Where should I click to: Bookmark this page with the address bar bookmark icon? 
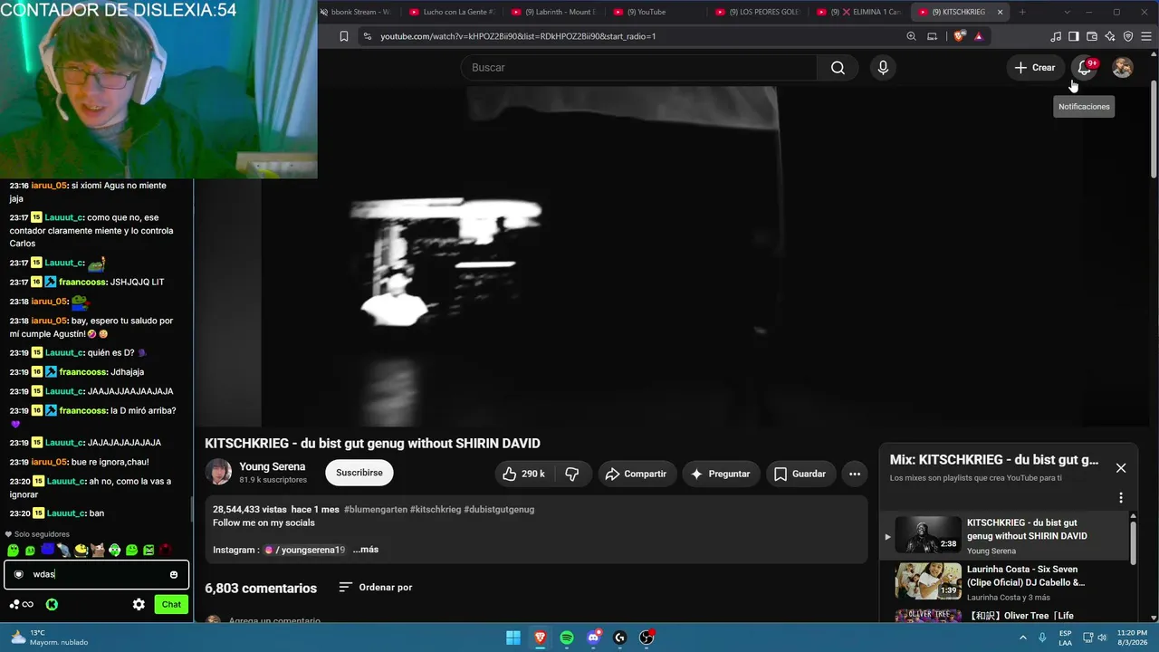point(344,36)
